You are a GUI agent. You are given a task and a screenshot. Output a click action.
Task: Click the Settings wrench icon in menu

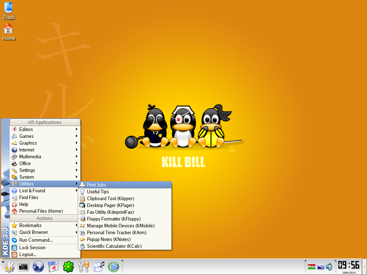pos(14,170)
